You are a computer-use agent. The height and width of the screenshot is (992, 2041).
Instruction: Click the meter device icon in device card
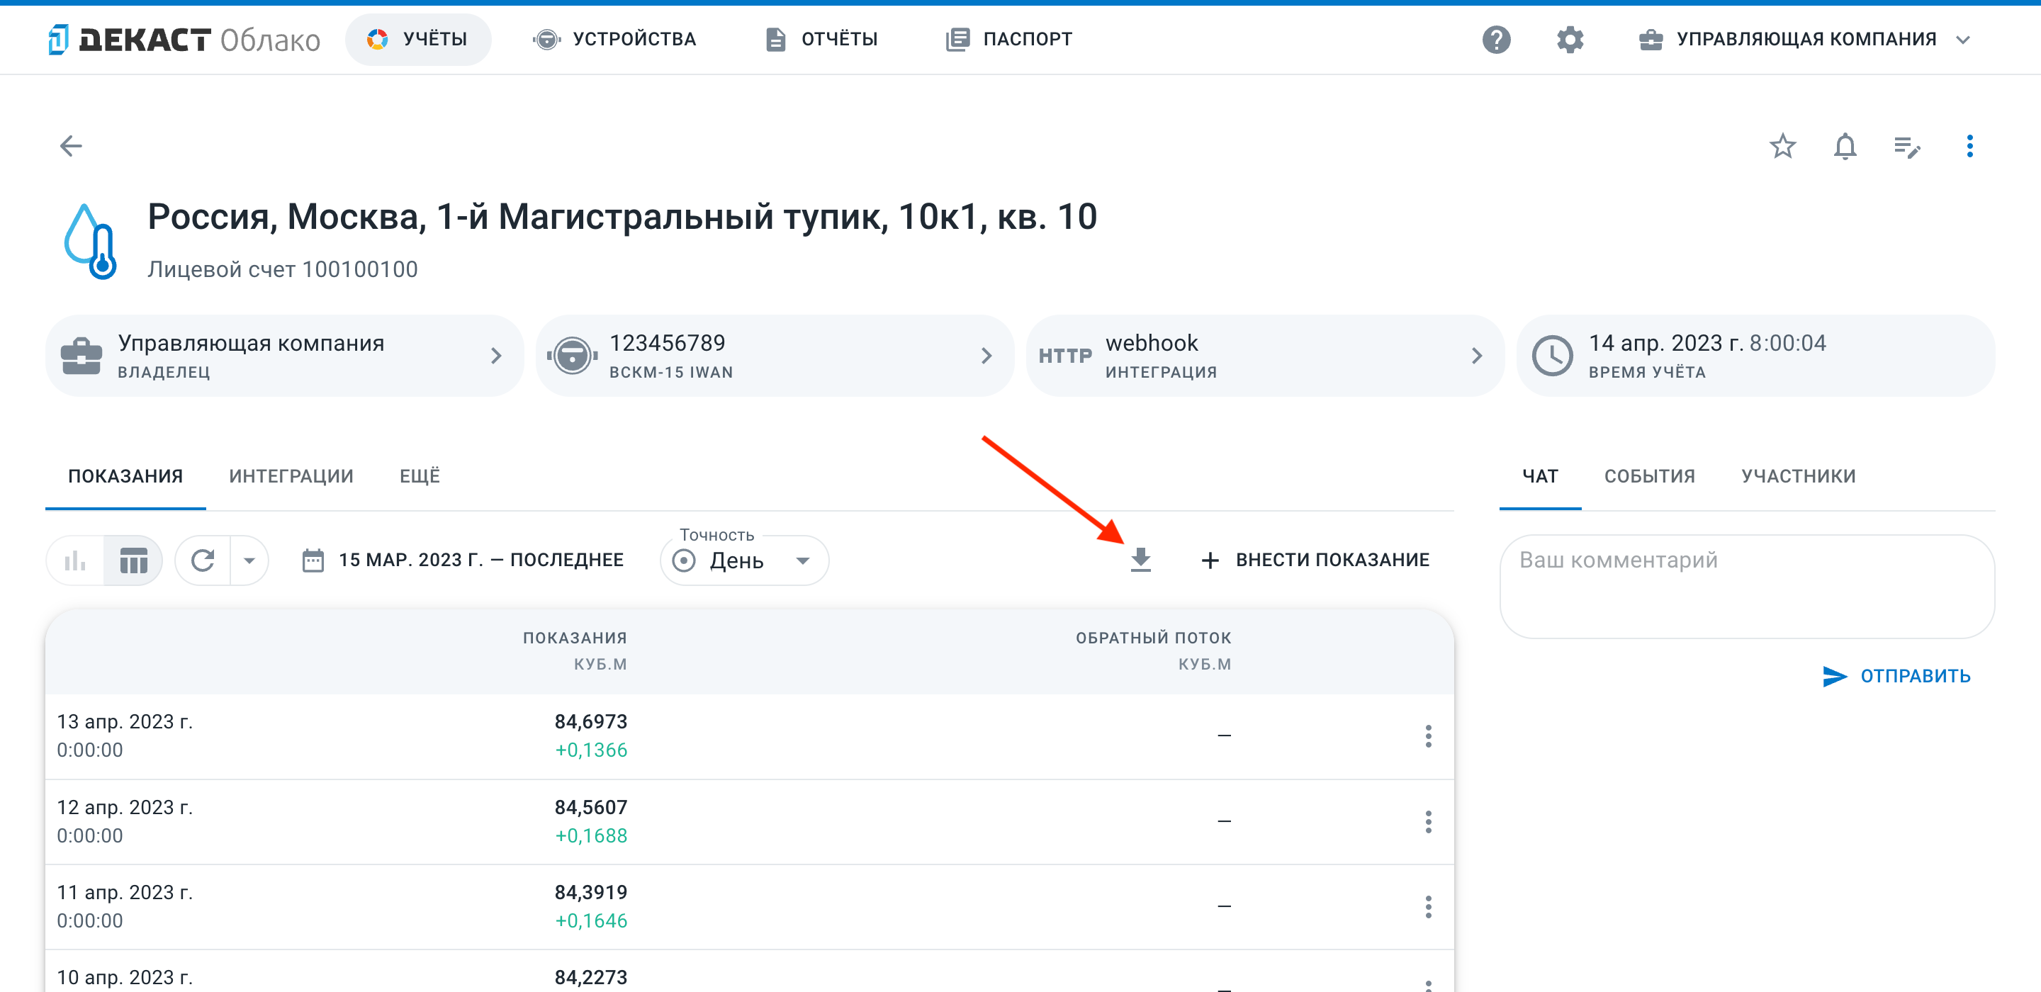click(572, 356)
